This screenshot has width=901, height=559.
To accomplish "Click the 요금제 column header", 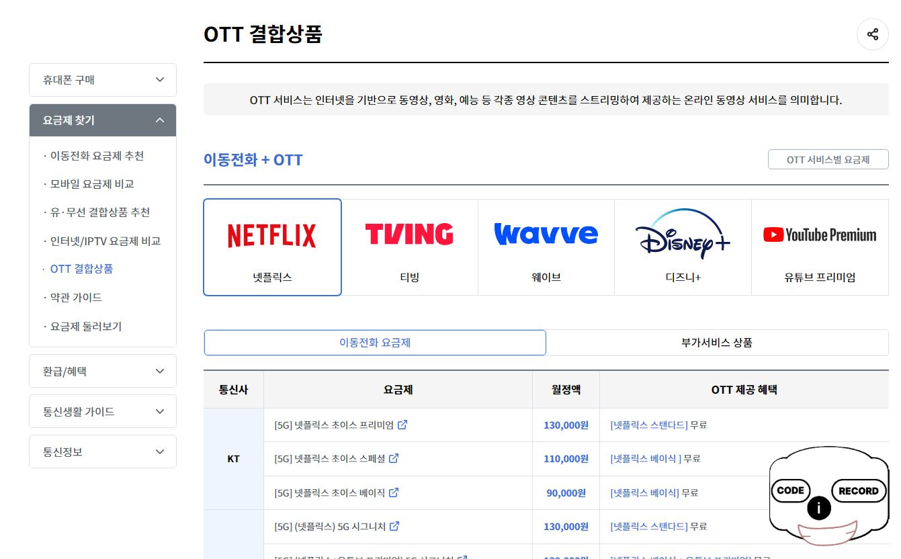I will click(398, 390).
